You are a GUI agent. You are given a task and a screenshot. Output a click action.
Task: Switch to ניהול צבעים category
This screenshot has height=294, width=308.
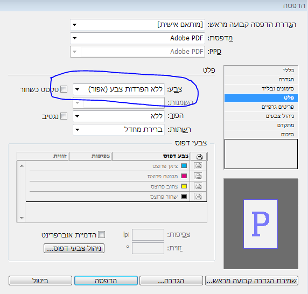261,116
